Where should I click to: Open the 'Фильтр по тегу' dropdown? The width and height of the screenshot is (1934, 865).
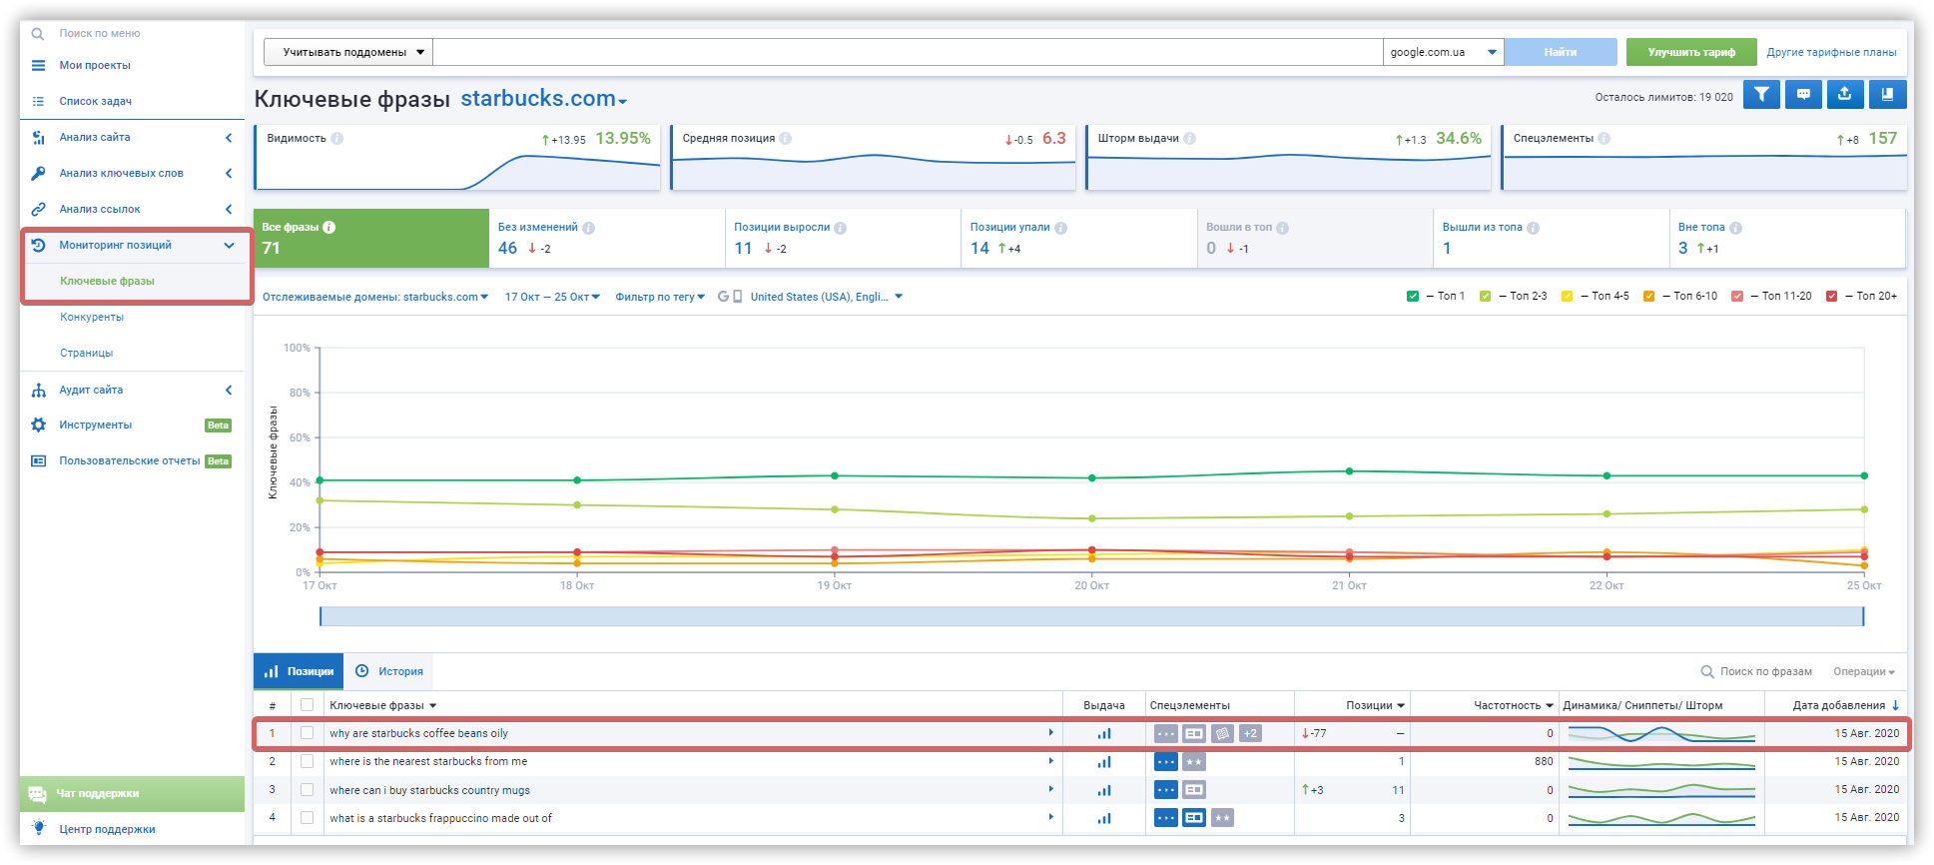(x=660, y=297)
